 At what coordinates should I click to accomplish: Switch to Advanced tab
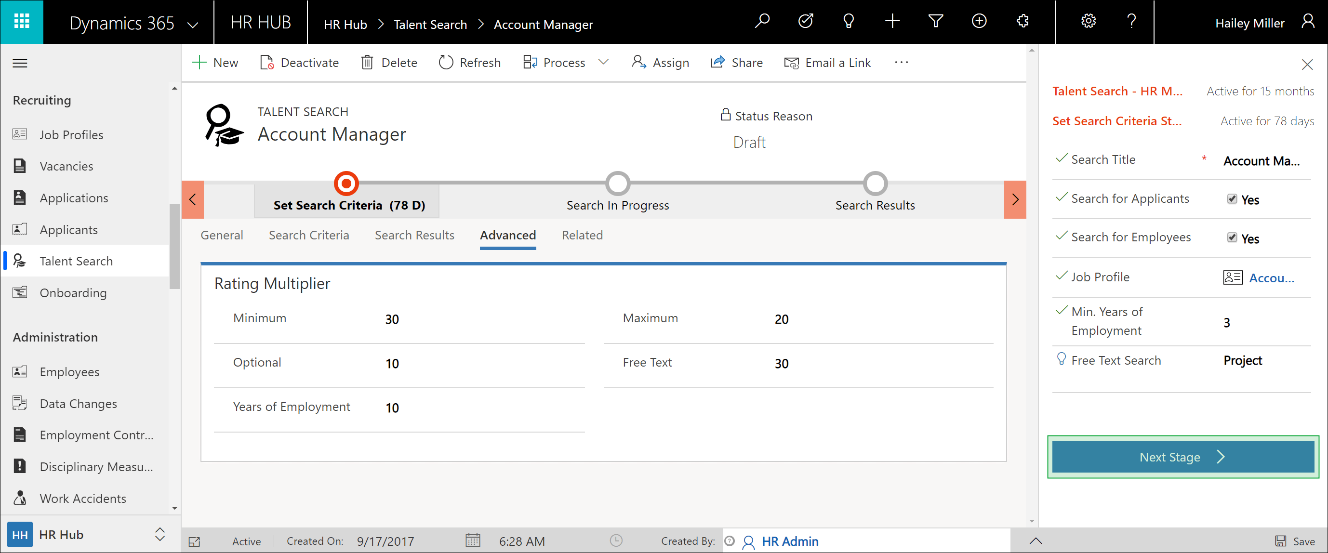(x=508, y=235)
